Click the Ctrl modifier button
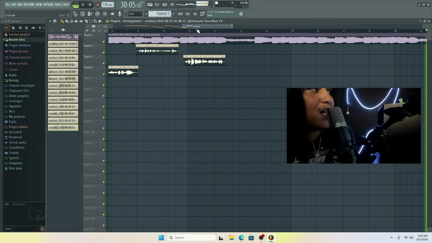Viewport: 432px width, 243px height. point(188,14)
